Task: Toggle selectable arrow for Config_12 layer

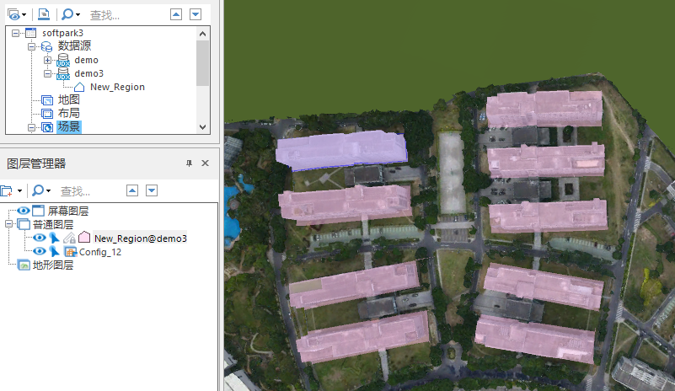Action: pos(54,251)
